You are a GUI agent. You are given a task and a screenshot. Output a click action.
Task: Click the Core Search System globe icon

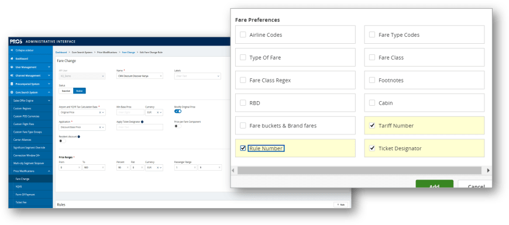12,92
